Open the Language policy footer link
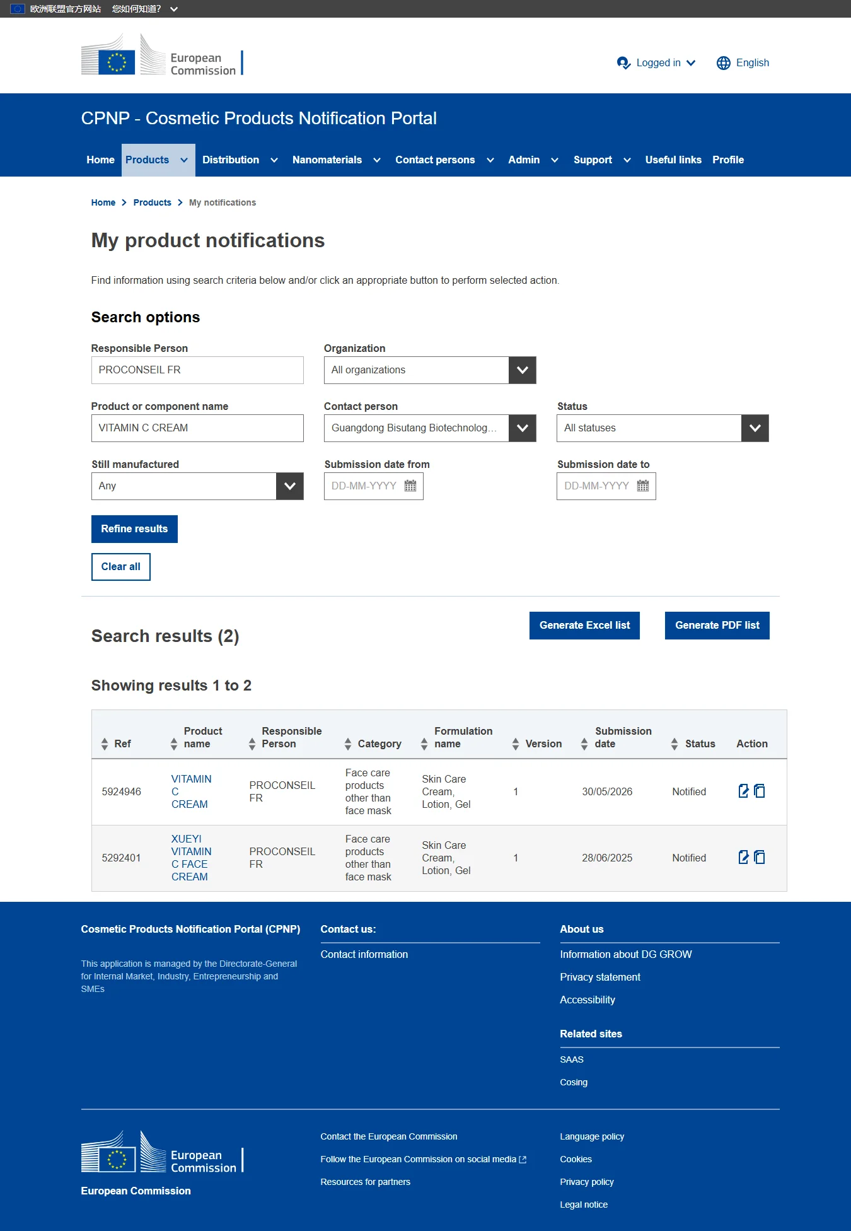 click(592, 1136)
